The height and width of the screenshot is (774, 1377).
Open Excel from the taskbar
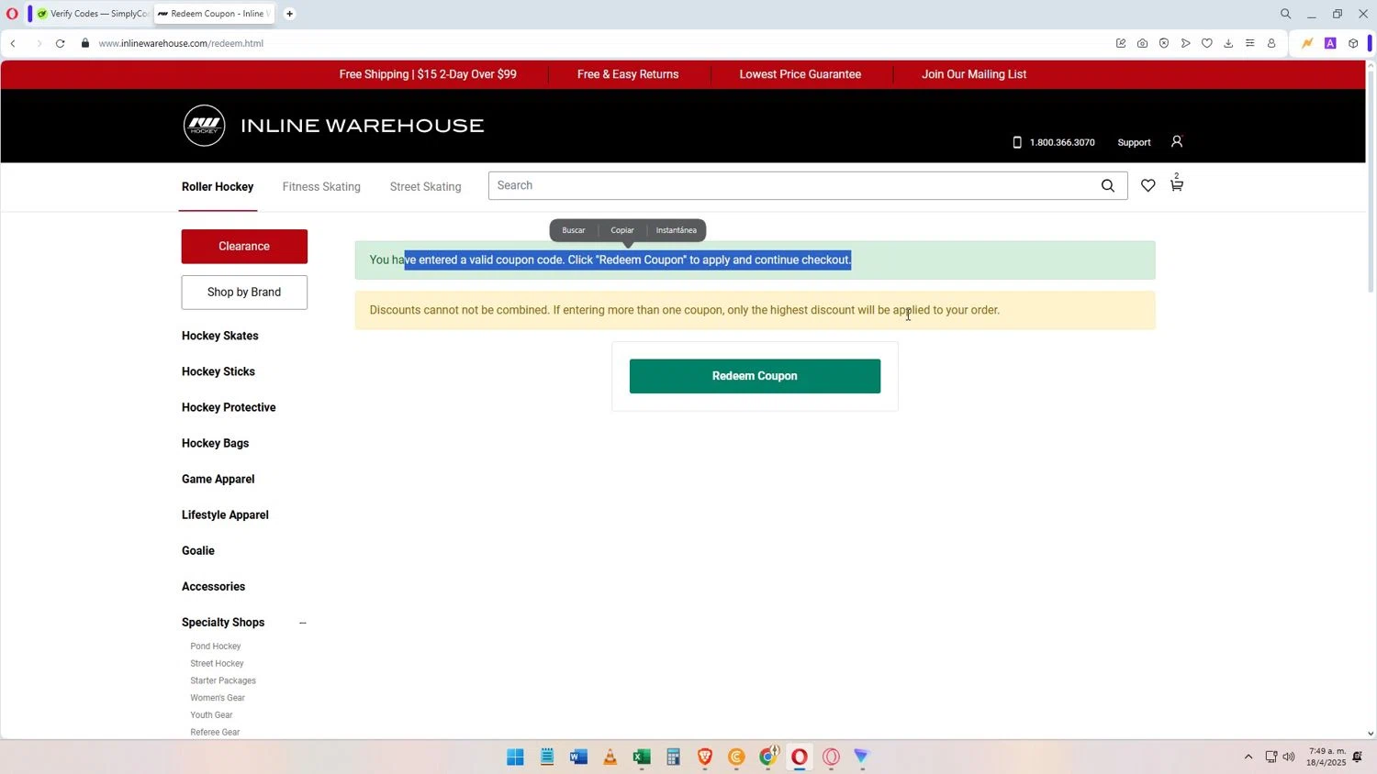click(642, 757)
